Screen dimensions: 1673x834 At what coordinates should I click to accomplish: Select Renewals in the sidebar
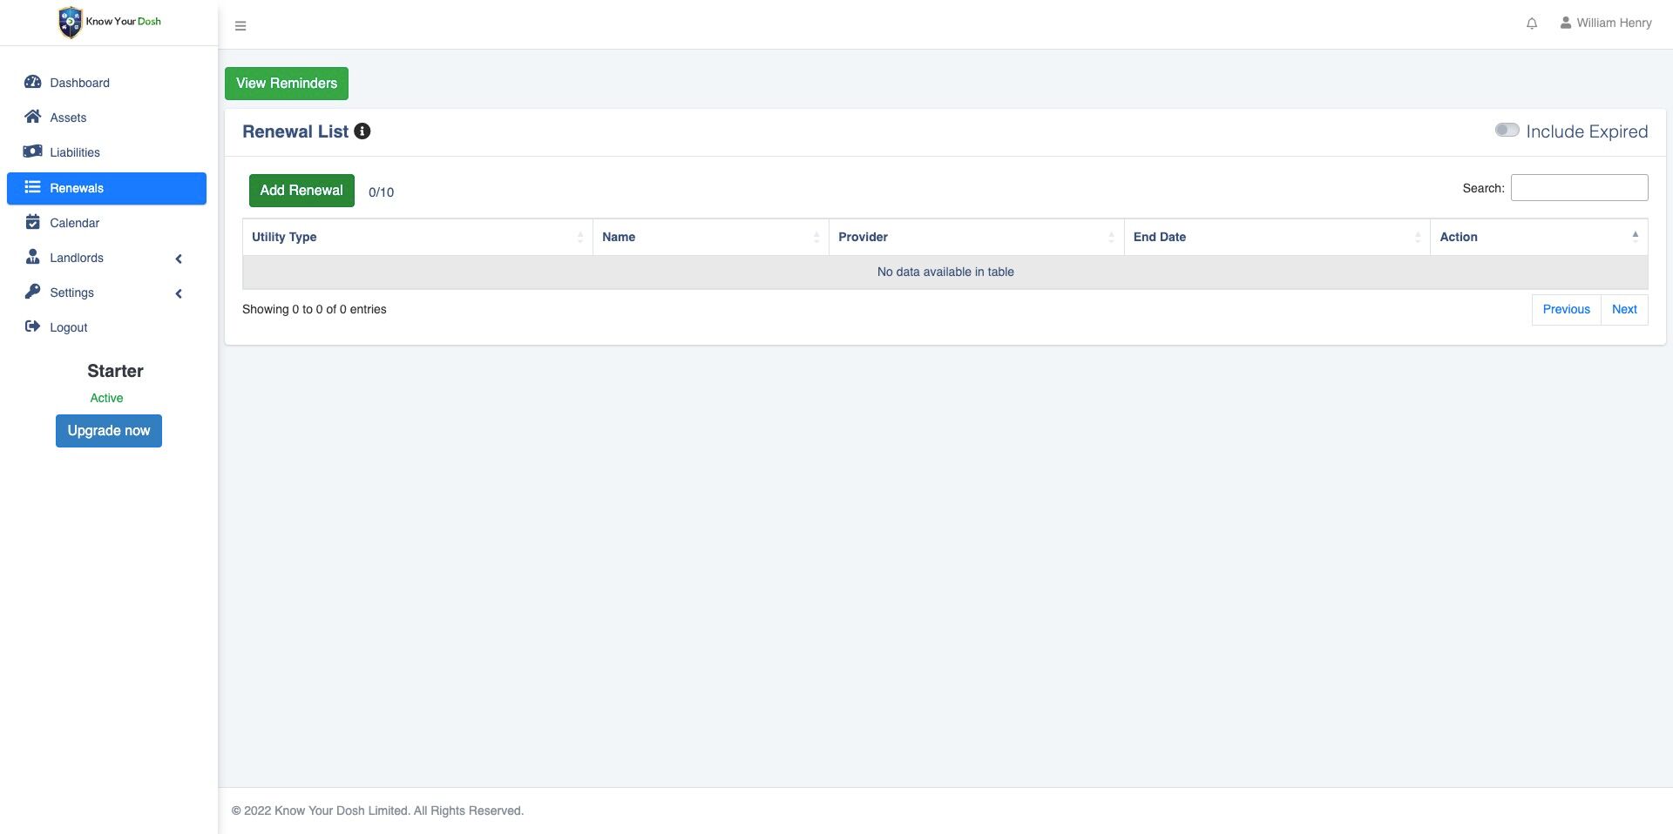coord(106,188)
